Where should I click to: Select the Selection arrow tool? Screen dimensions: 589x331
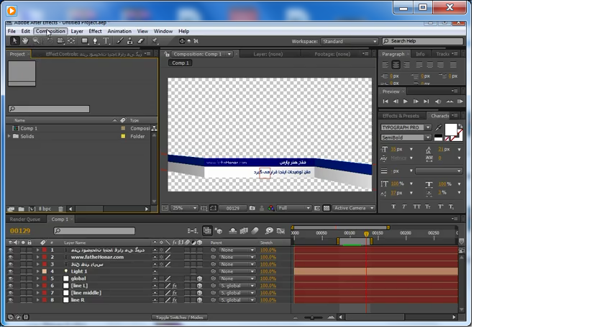pyautogui.click(x=14, y=41)
